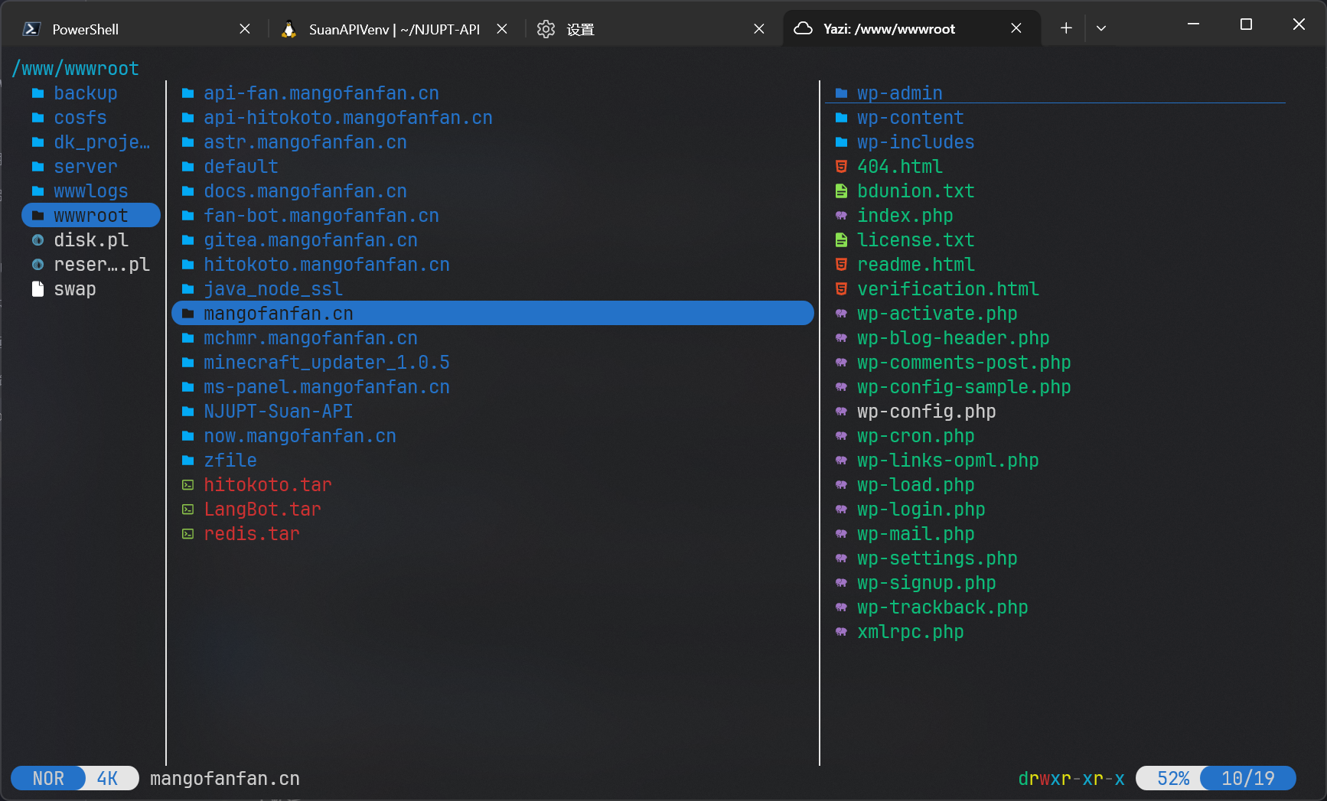
Task: Click the archive icon beside hitokoto.tar
Action: (187, 485)
